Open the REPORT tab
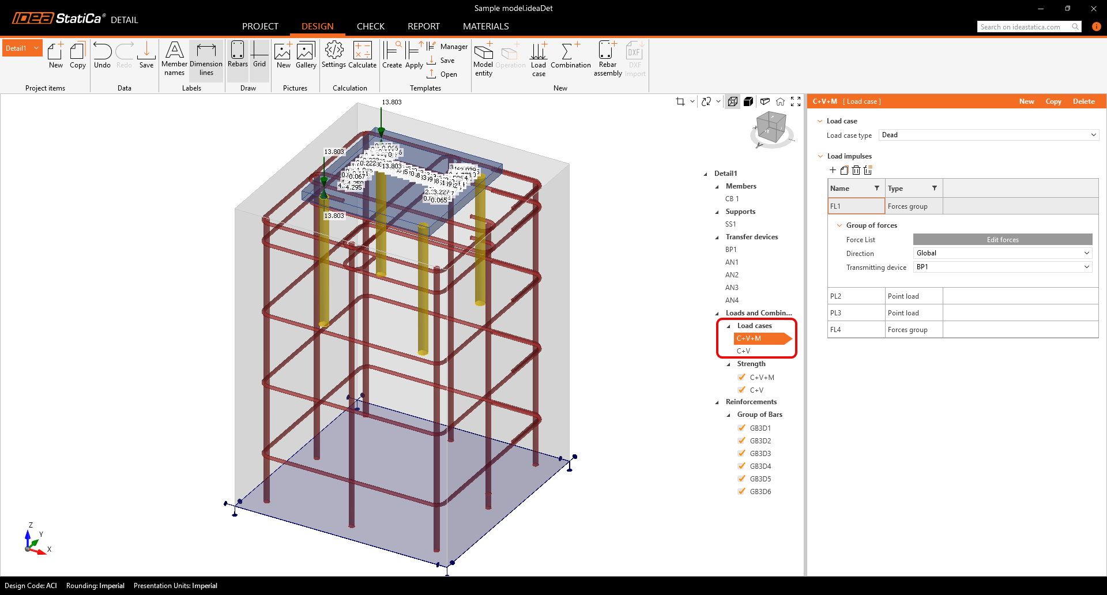1107x595 pixels. (x=424, y=26)
